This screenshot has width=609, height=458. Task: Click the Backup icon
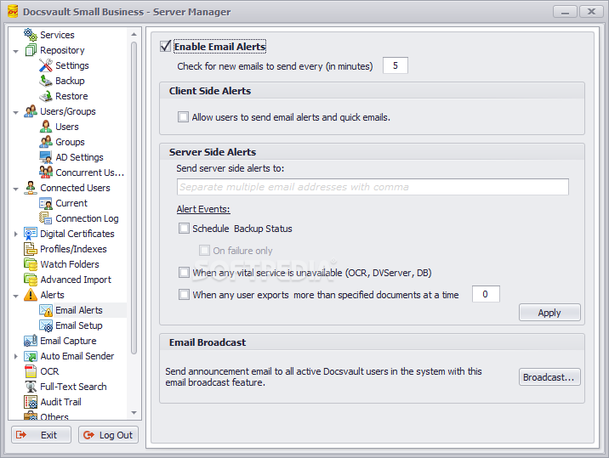pos(46,81)
